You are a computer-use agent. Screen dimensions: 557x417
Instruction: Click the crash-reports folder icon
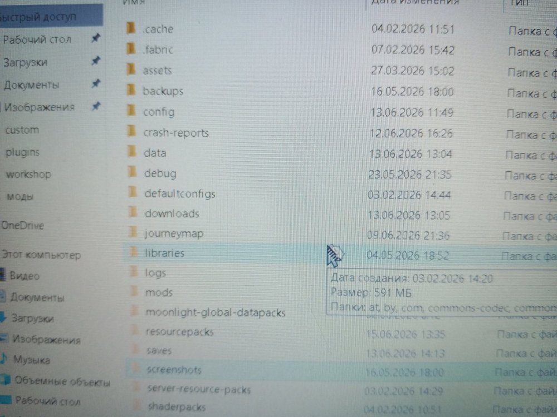point(132,131)
